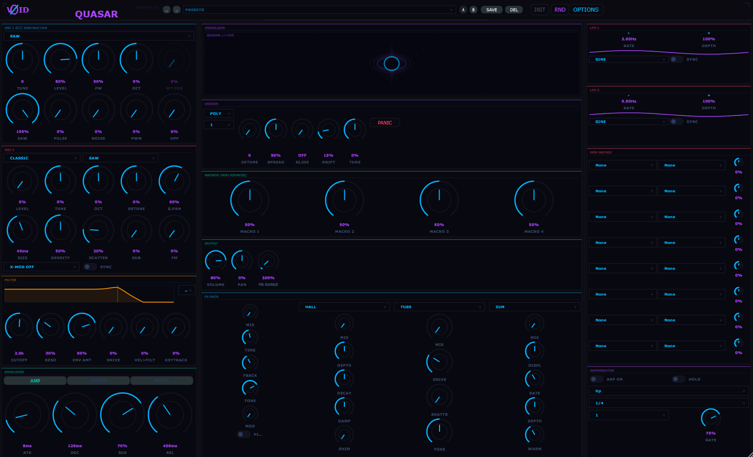Open the DIM effect type dropdown
The width and height of the screenshot is (753, 457).
(x=535, y=307)
